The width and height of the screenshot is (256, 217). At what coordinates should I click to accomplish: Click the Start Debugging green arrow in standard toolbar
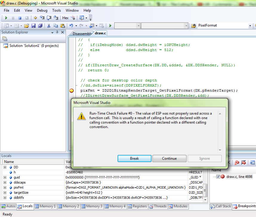110,26
